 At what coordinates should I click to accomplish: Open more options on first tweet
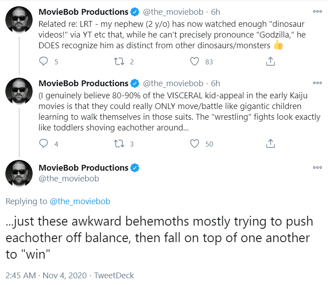(317, 12)
